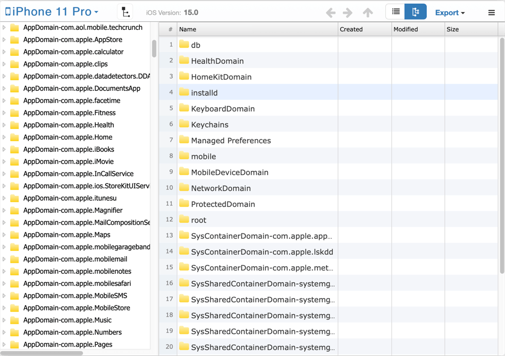Select AppDomain-com.apple.Magnifier in tree
Viewport: 505px width, 356px height.
pos(73,211)
